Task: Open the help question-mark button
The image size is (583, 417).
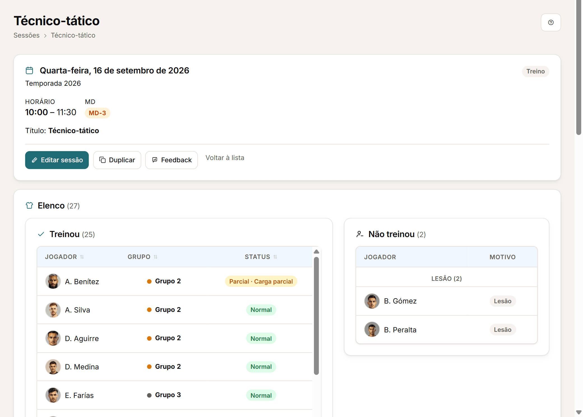Action: [x=550, y=22]
